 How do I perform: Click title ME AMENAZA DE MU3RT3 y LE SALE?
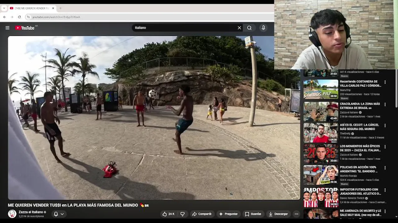360,212
